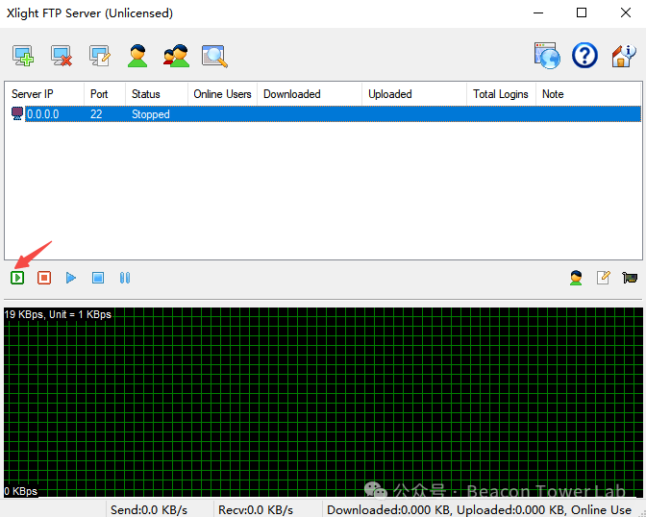Sort by Port column header

[105, 94]
